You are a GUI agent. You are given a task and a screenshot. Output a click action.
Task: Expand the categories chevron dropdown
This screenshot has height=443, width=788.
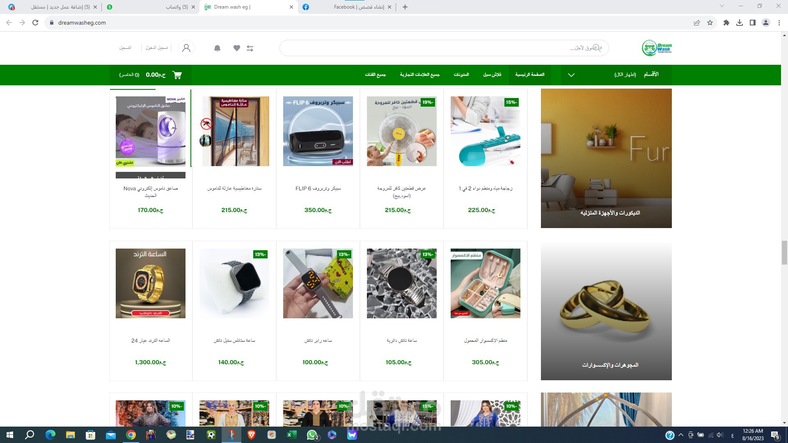[x=571, y=75]
